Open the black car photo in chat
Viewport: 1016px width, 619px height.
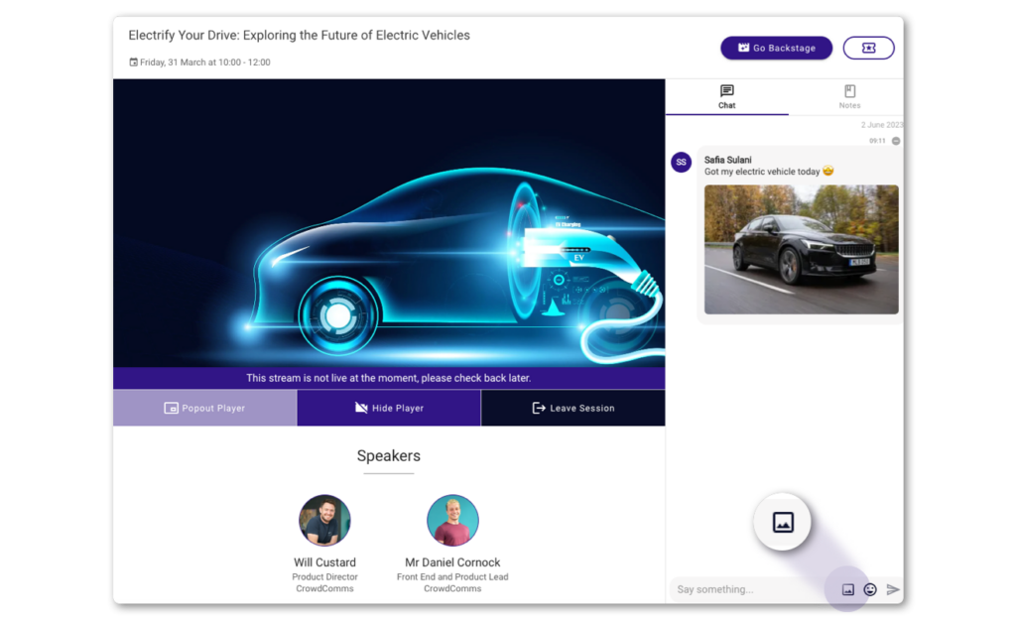pos(801,249)
